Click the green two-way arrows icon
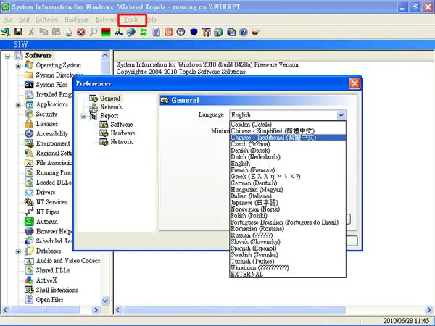Viewport: 435px width, 326px height. click(x=144, y=32)
